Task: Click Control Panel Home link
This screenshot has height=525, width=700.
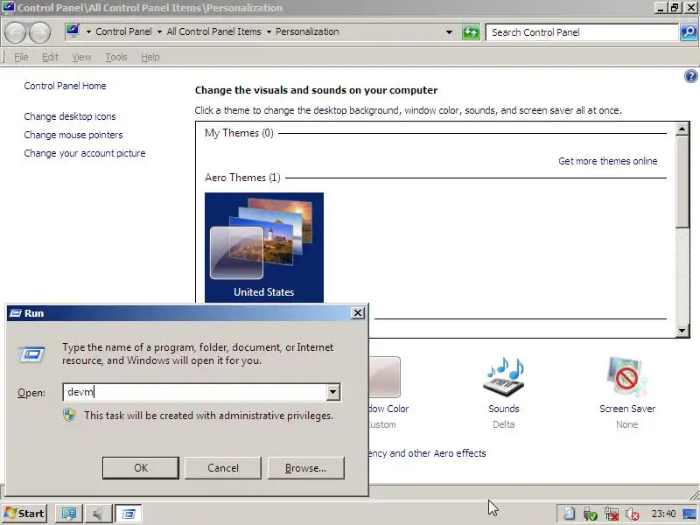Action: pos(65,86)
